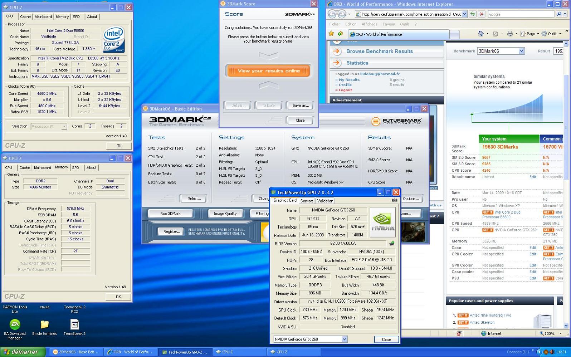The image size is (571, 357).
Task: Open the Favoris menu in Internet Explorer
Action: (x=389, y=24)
